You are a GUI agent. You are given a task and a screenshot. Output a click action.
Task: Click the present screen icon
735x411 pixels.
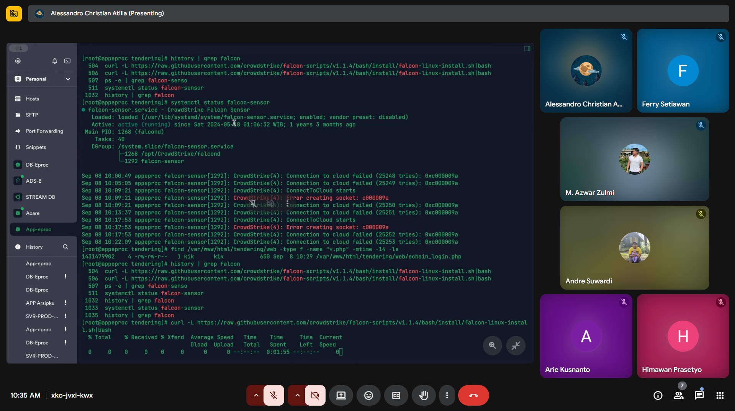pos(341,395)
